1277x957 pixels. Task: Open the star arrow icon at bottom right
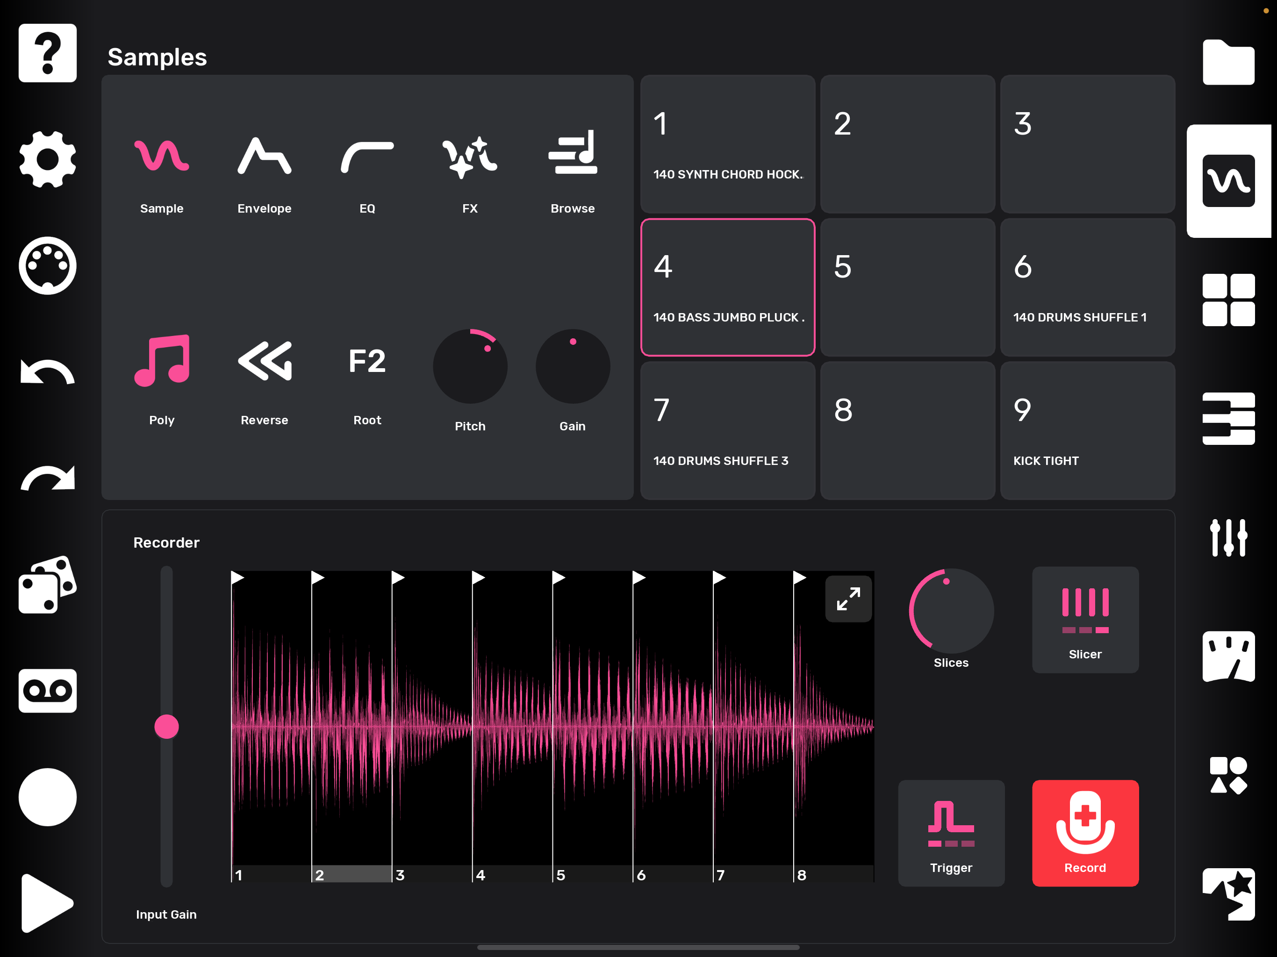pos(1228,894)
